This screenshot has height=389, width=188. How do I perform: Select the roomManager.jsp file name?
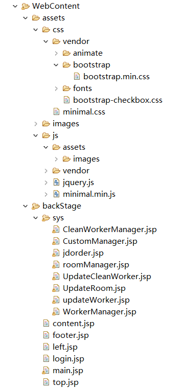click(x=96, y=265)
